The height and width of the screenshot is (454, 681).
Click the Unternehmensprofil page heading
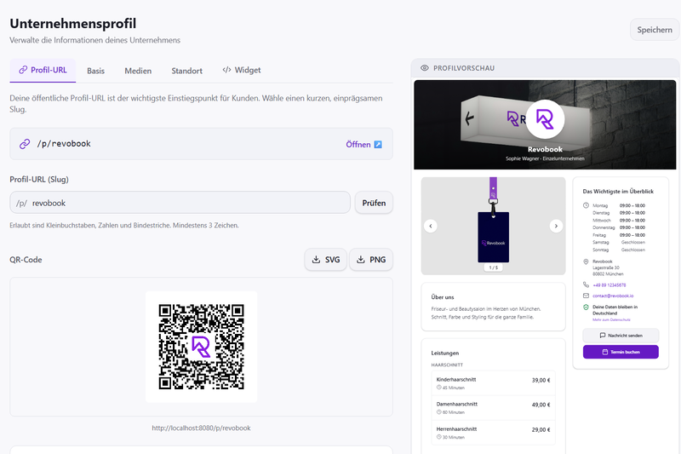tap(73, 24)
